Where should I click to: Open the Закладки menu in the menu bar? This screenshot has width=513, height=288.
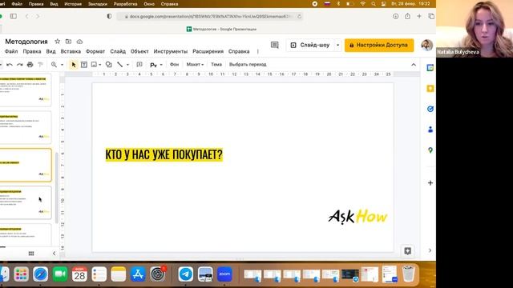tap(98, 4)
